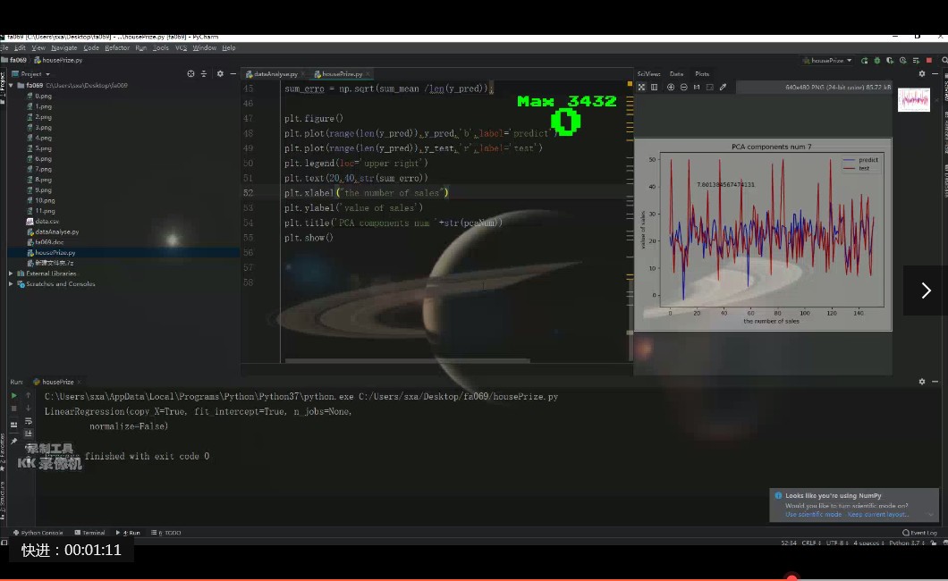948x581 pixels.
Task: Rerun the script in Run console
Action: coord(14,396)
